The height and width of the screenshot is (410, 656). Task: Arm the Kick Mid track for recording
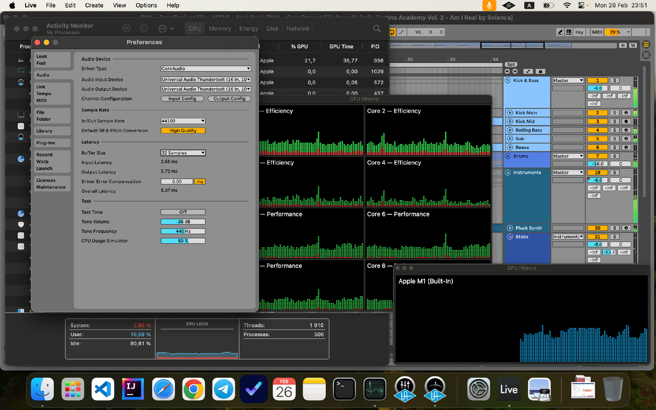(x=626, y=121)
